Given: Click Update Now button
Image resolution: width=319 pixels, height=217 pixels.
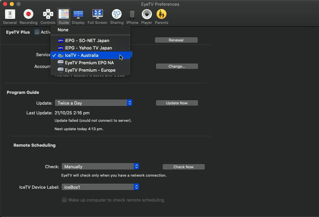Looking at the screenshot, I should click(x=177, y=103).
